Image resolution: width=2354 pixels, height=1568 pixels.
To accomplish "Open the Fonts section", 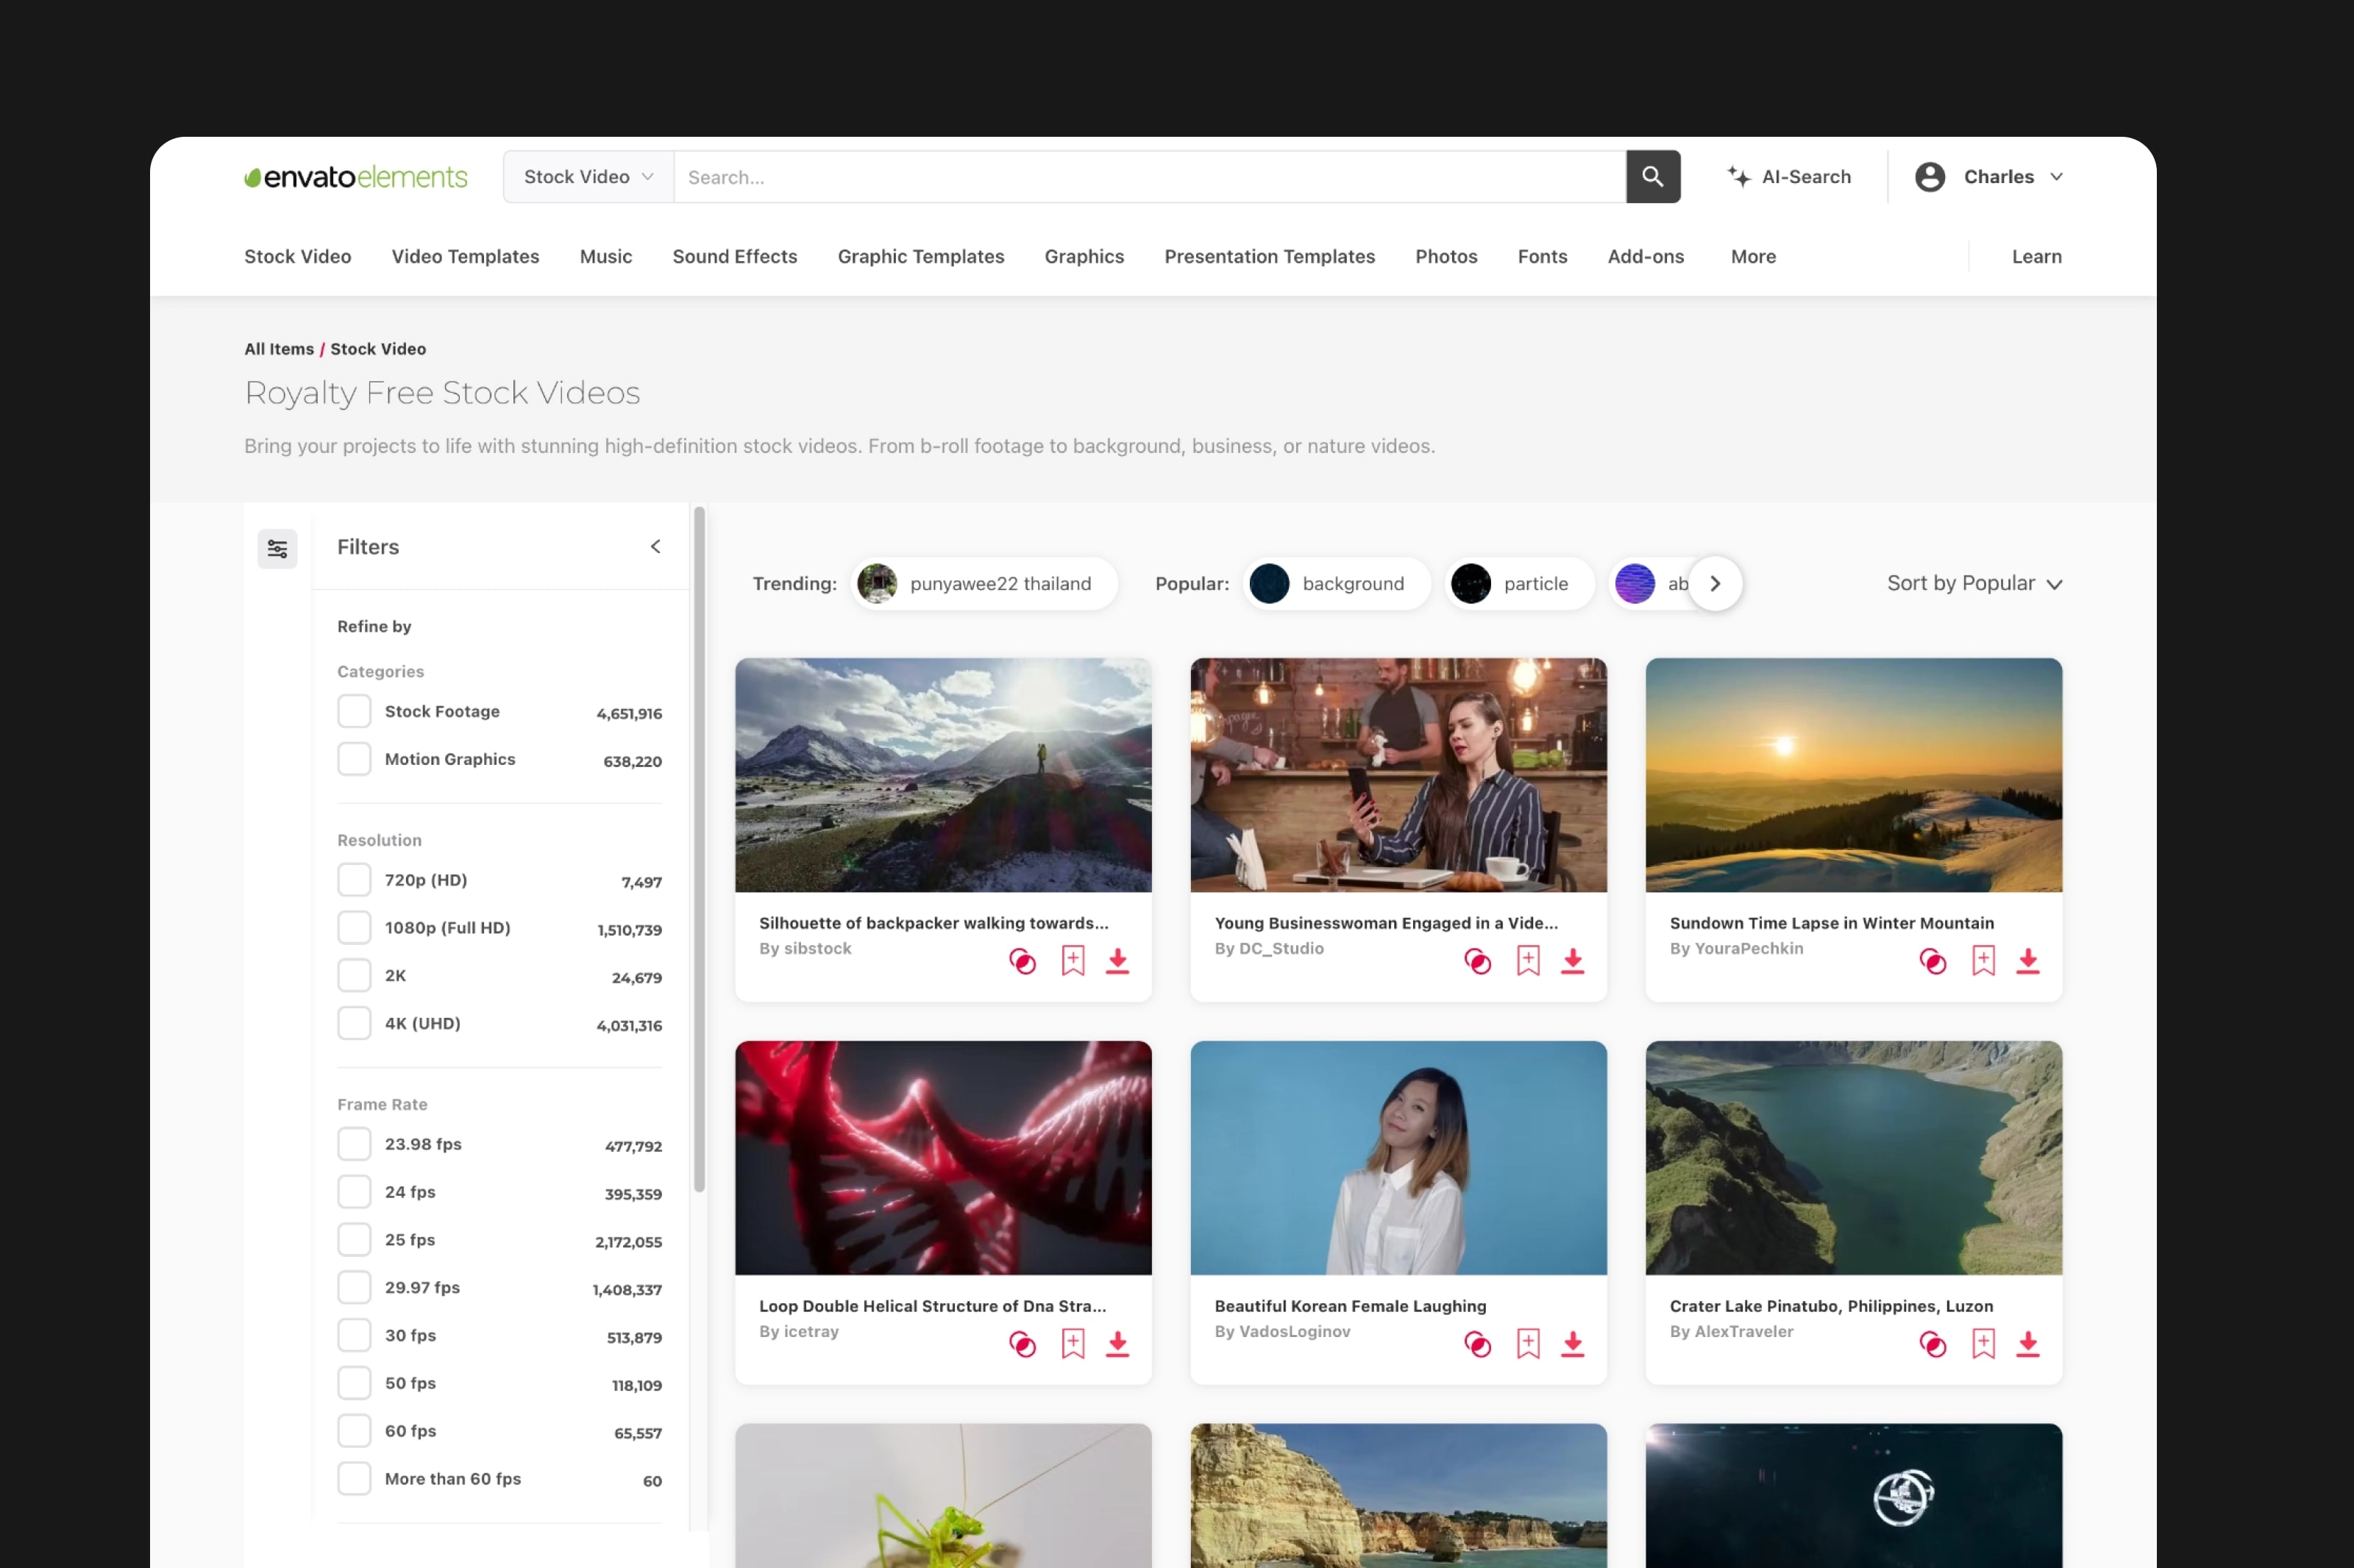I will (x=1542, y=257).
